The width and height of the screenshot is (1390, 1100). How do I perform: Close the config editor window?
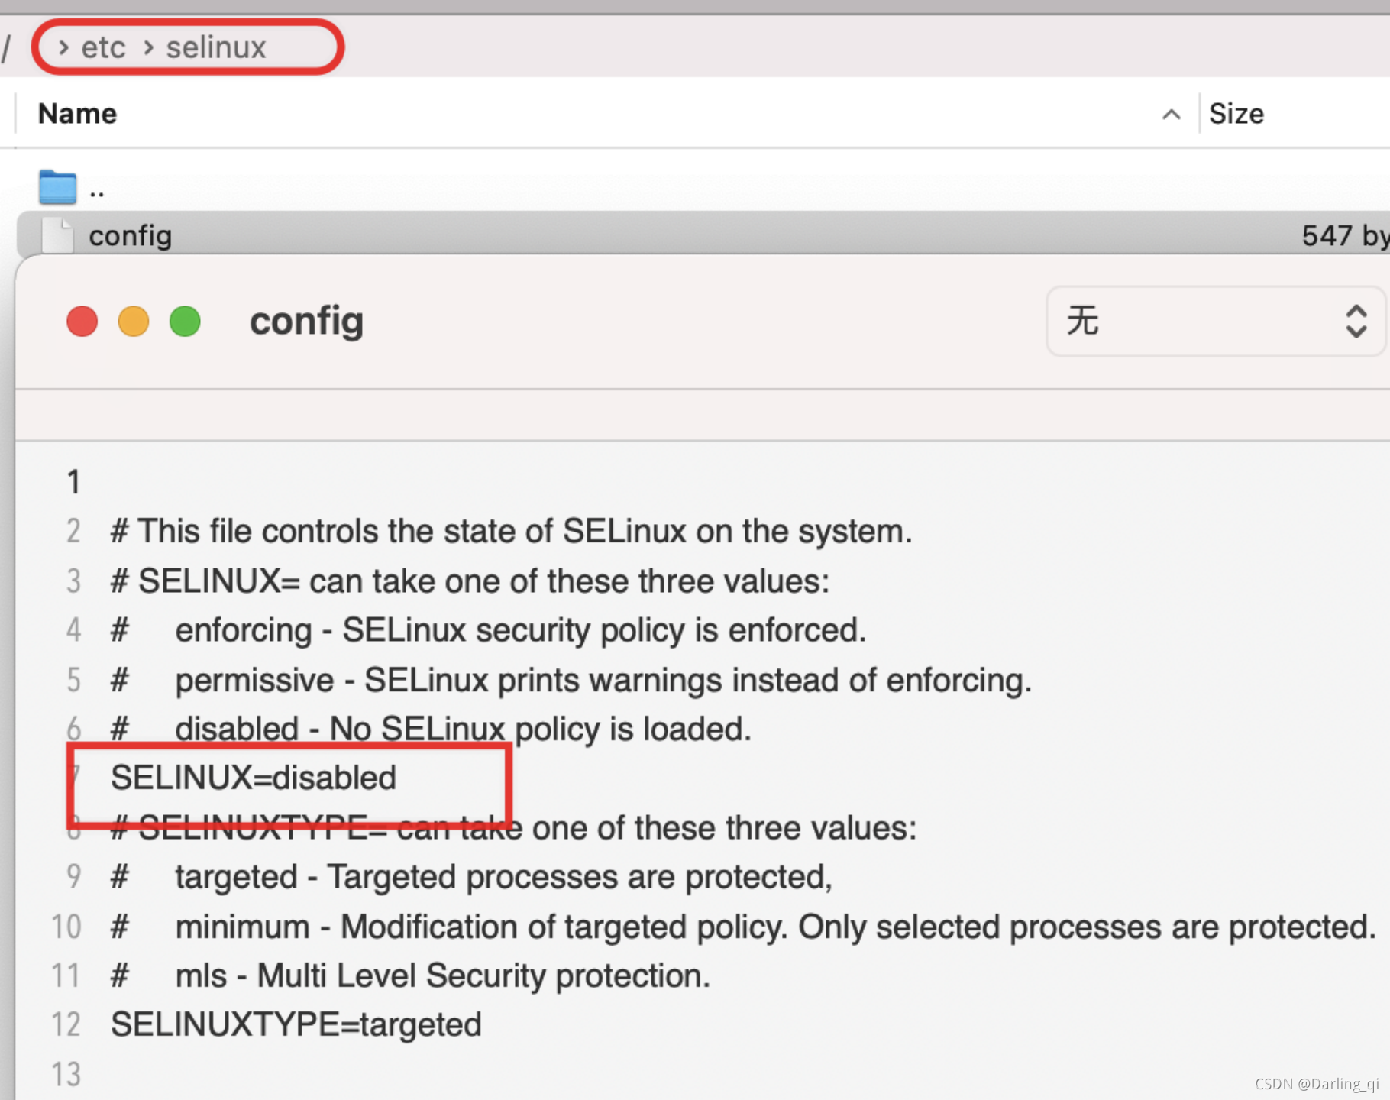pyautogui.click(x=82, y=321)
